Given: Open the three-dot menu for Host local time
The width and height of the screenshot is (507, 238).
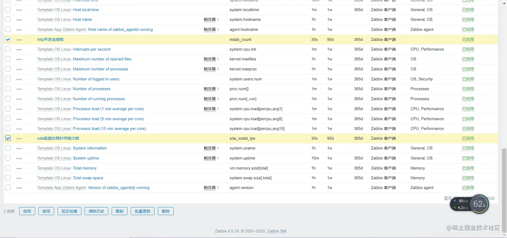Looking at the screenshot, I should (19, 10).
